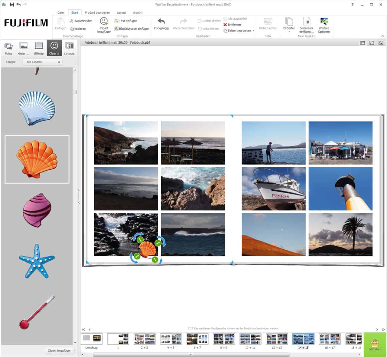Click the Entfernen red X icon
The image size is (387, 357).
pyautogui.click(x=225, y=25)
